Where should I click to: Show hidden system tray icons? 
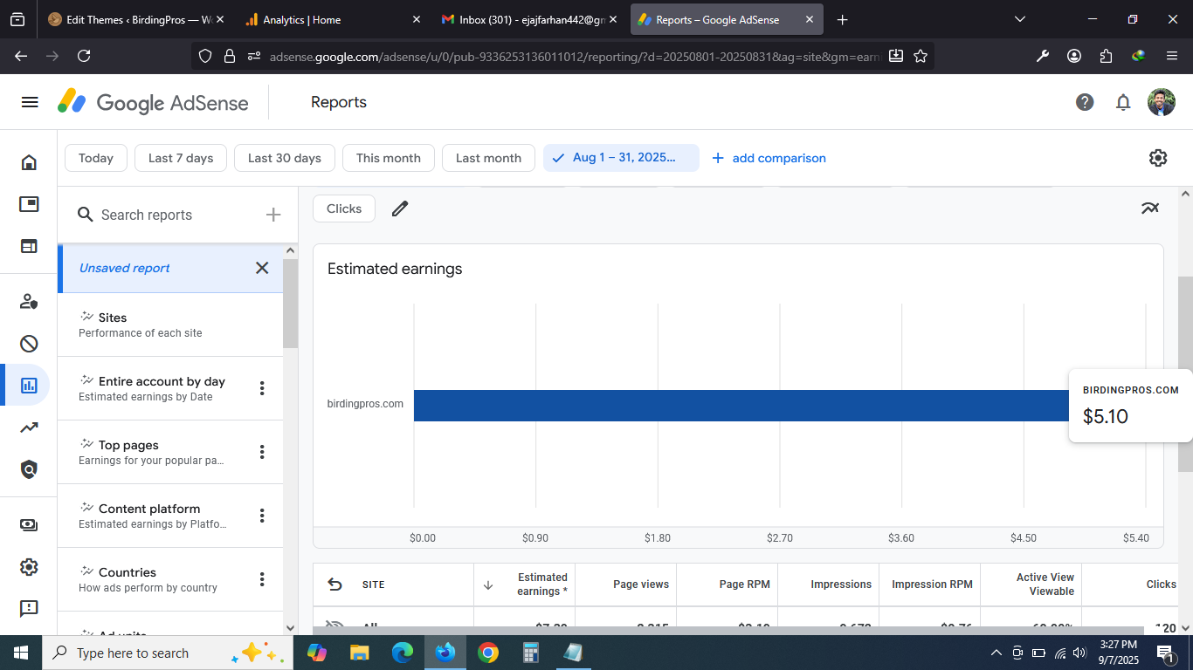pos(996,653)
